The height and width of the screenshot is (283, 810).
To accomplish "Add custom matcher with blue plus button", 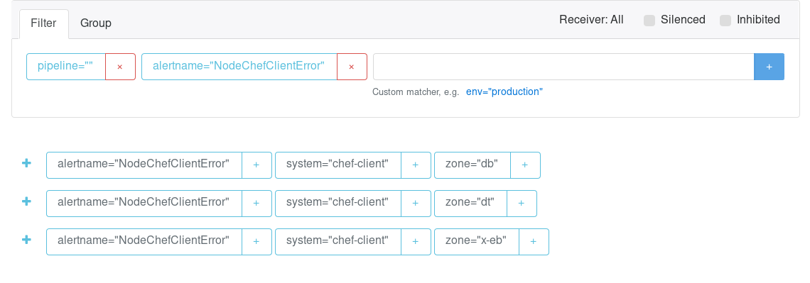I will (769, 67).
